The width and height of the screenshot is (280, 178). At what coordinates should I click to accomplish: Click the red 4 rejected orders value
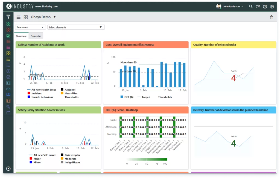pyautogui.click(x=234, y=78)
